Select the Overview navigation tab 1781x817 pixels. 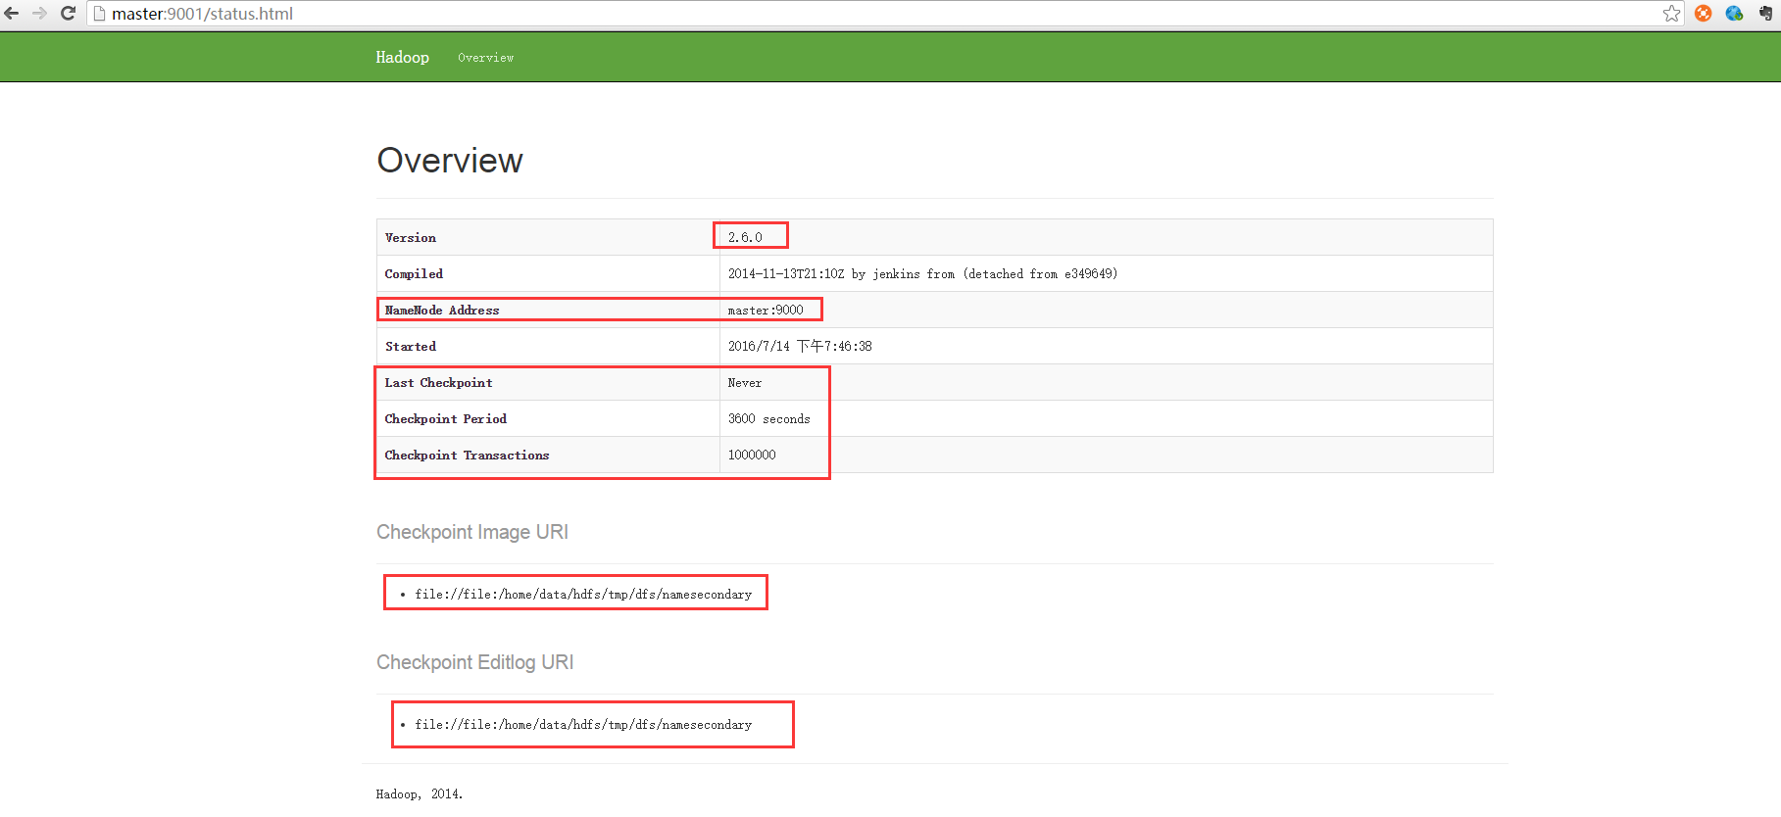coord(485,58)
